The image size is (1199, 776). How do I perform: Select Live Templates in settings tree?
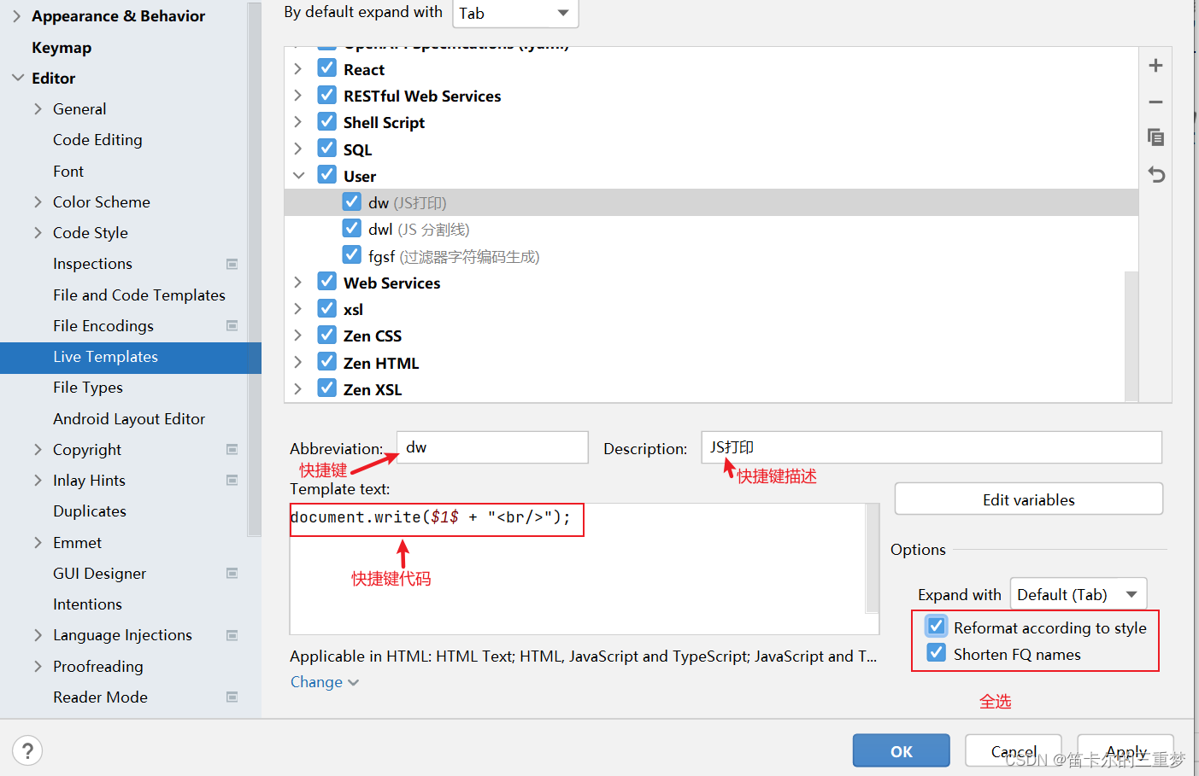(x=131, y=357)
